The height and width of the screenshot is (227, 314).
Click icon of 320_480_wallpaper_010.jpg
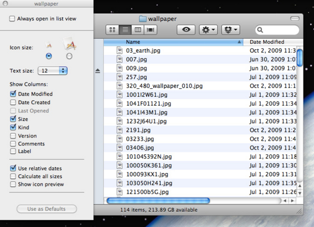[x=119, y=86]
